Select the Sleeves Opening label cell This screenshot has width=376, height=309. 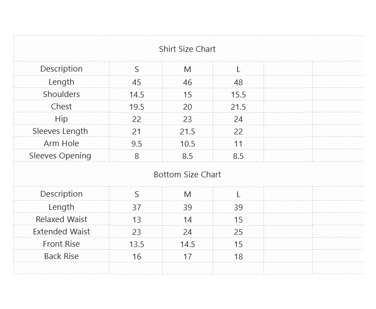[60, 156]
